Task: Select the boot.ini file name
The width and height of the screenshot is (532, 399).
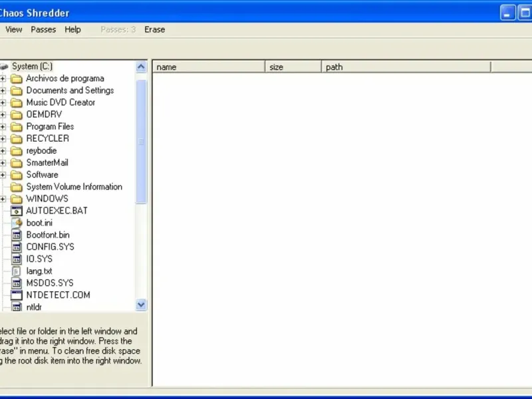Action: coord(39,223)
